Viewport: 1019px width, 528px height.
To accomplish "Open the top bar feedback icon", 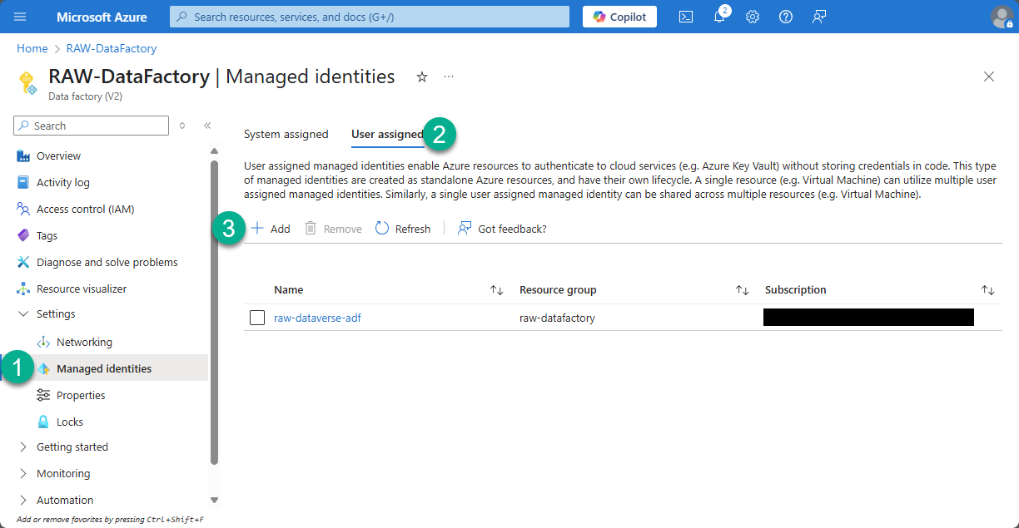I will 819,17.
